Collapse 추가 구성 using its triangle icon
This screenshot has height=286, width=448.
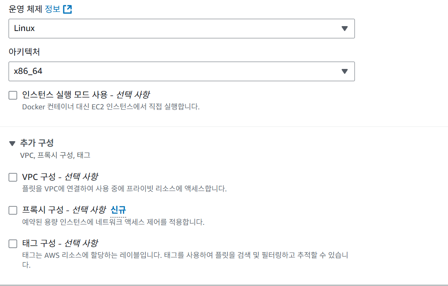coord(12,144)
